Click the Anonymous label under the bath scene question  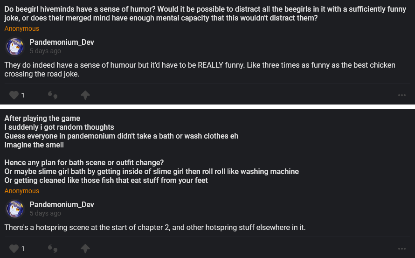coord(22,191)
